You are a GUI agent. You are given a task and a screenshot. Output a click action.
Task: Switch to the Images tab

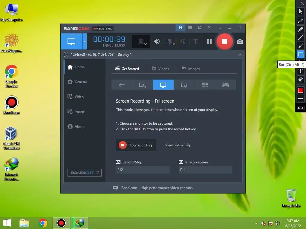point(190,69)
